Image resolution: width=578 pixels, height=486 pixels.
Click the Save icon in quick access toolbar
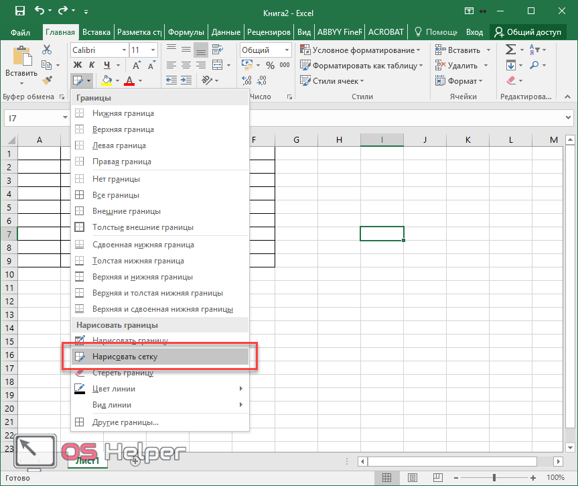[19, 11]
